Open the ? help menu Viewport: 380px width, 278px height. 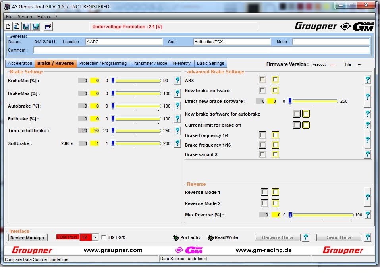56,17
